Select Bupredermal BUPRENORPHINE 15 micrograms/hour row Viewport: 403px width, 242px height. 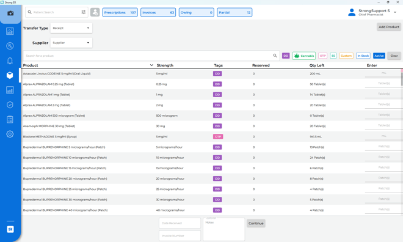212,168
